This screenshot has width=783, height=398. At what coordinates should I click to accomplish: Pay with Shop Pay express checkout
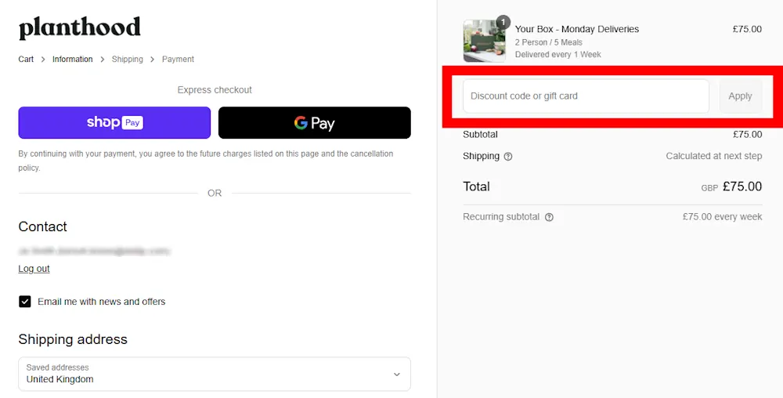coord(114,122)
